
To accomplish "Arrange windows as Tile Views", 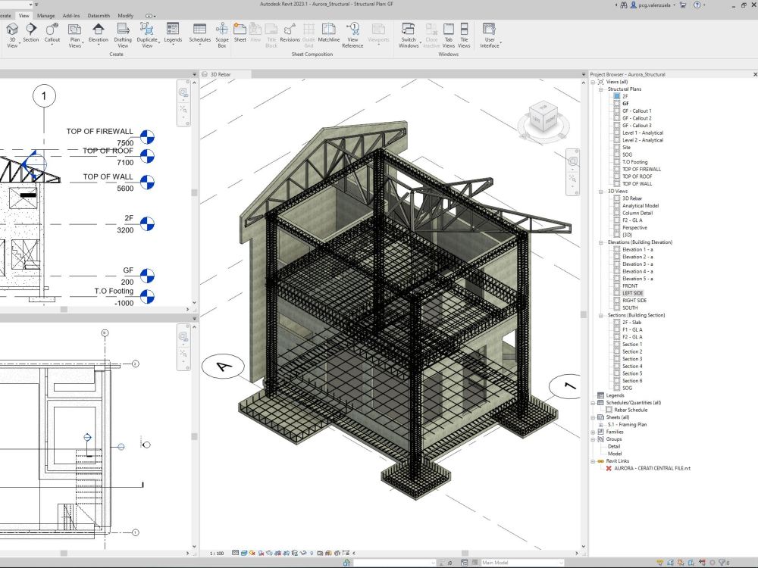I will tap(464, 36).
